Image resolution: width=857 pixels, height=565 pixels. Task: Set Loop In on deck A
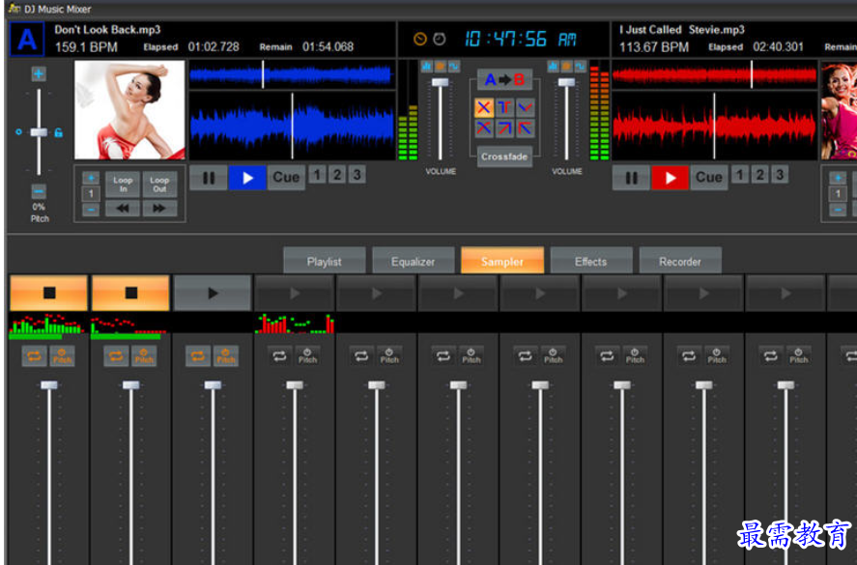[123, 184]
